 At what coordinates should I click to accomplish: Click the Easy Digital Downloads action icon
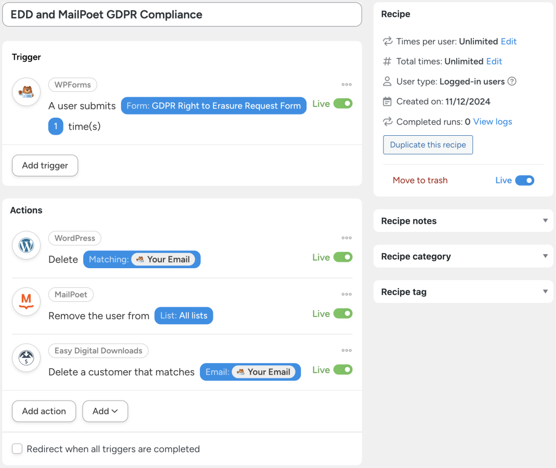[x=26, y=358]
